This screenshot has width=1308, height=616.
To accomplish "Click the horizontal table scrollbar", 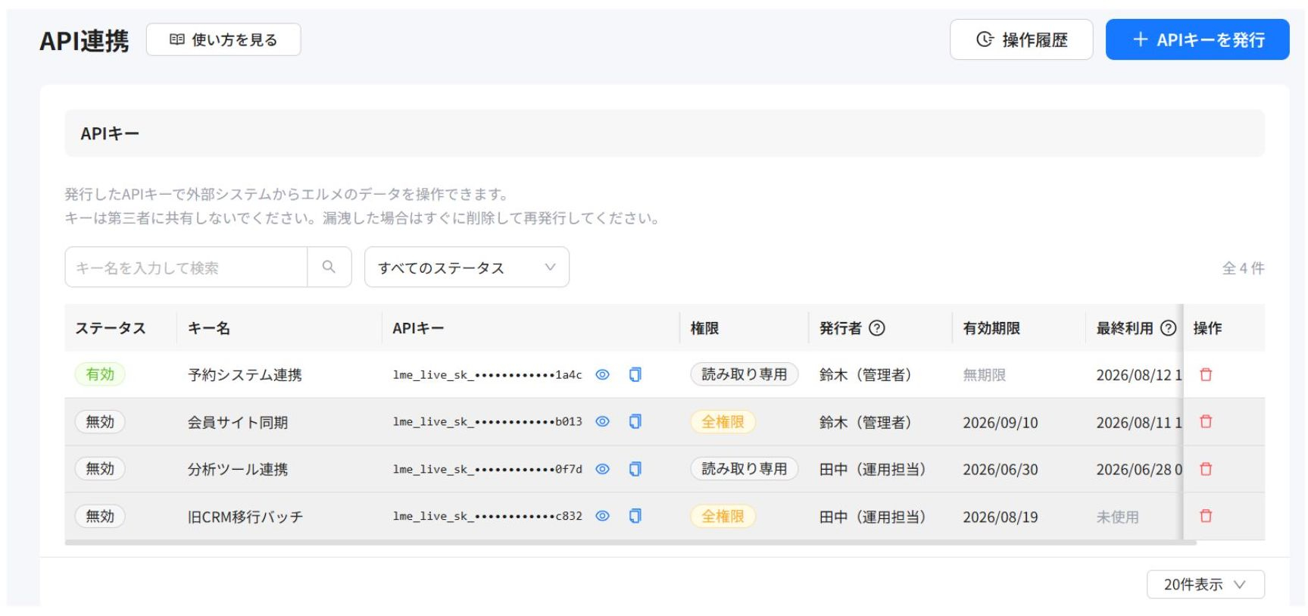I will pyautogui.click(x=630, y=543).
